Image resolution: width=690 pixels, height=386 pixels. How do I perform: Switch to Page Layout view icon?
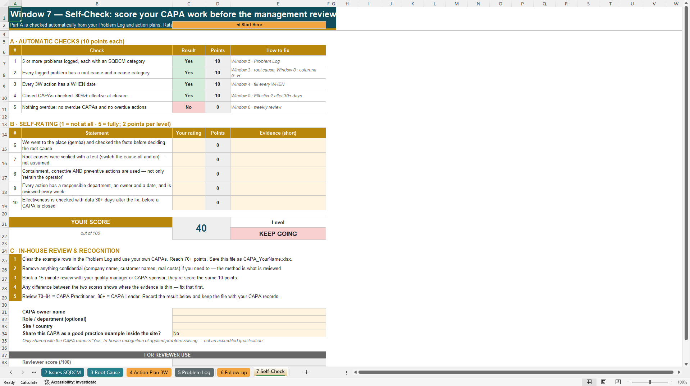(604, 382)
